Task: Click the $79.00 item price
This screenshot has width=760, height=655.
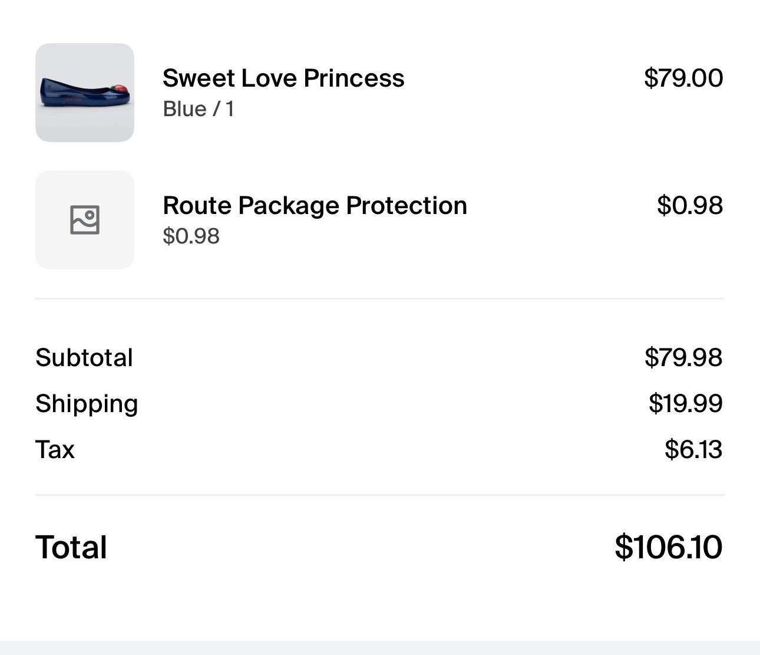Action: click(683, 78)
